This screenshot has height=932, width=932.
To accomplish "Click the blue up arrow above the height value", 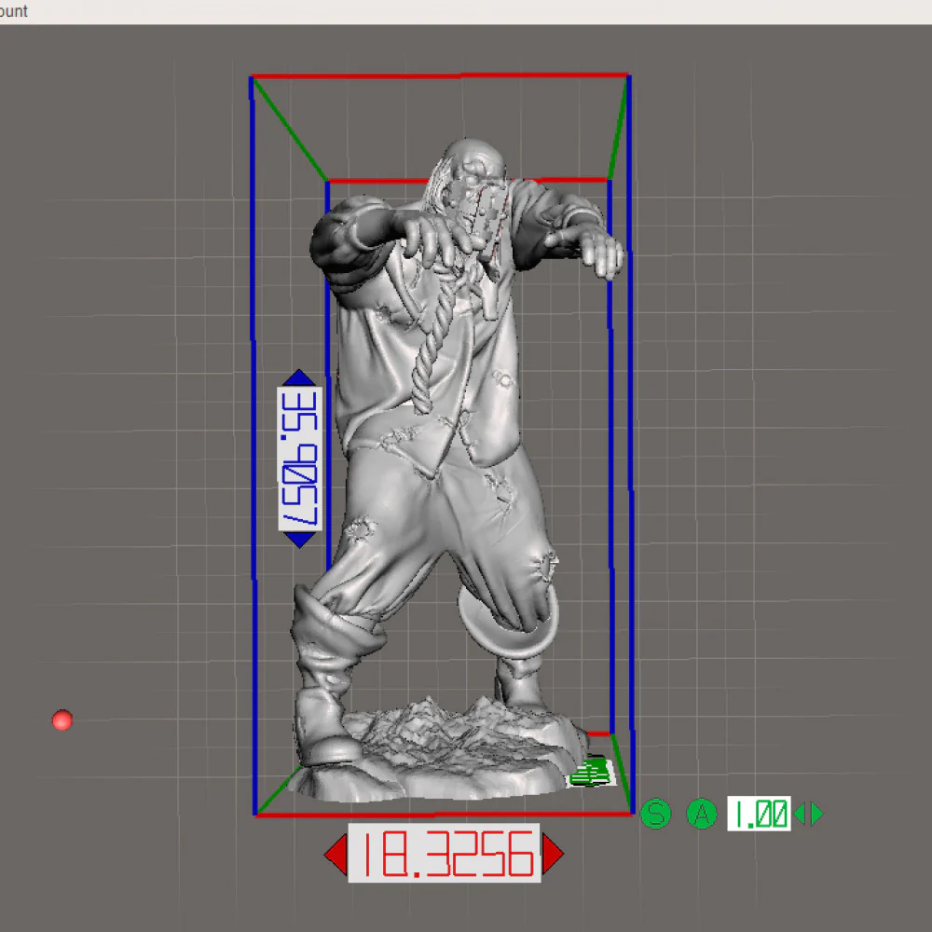I will pyautogui.click(x=299, y=378).
